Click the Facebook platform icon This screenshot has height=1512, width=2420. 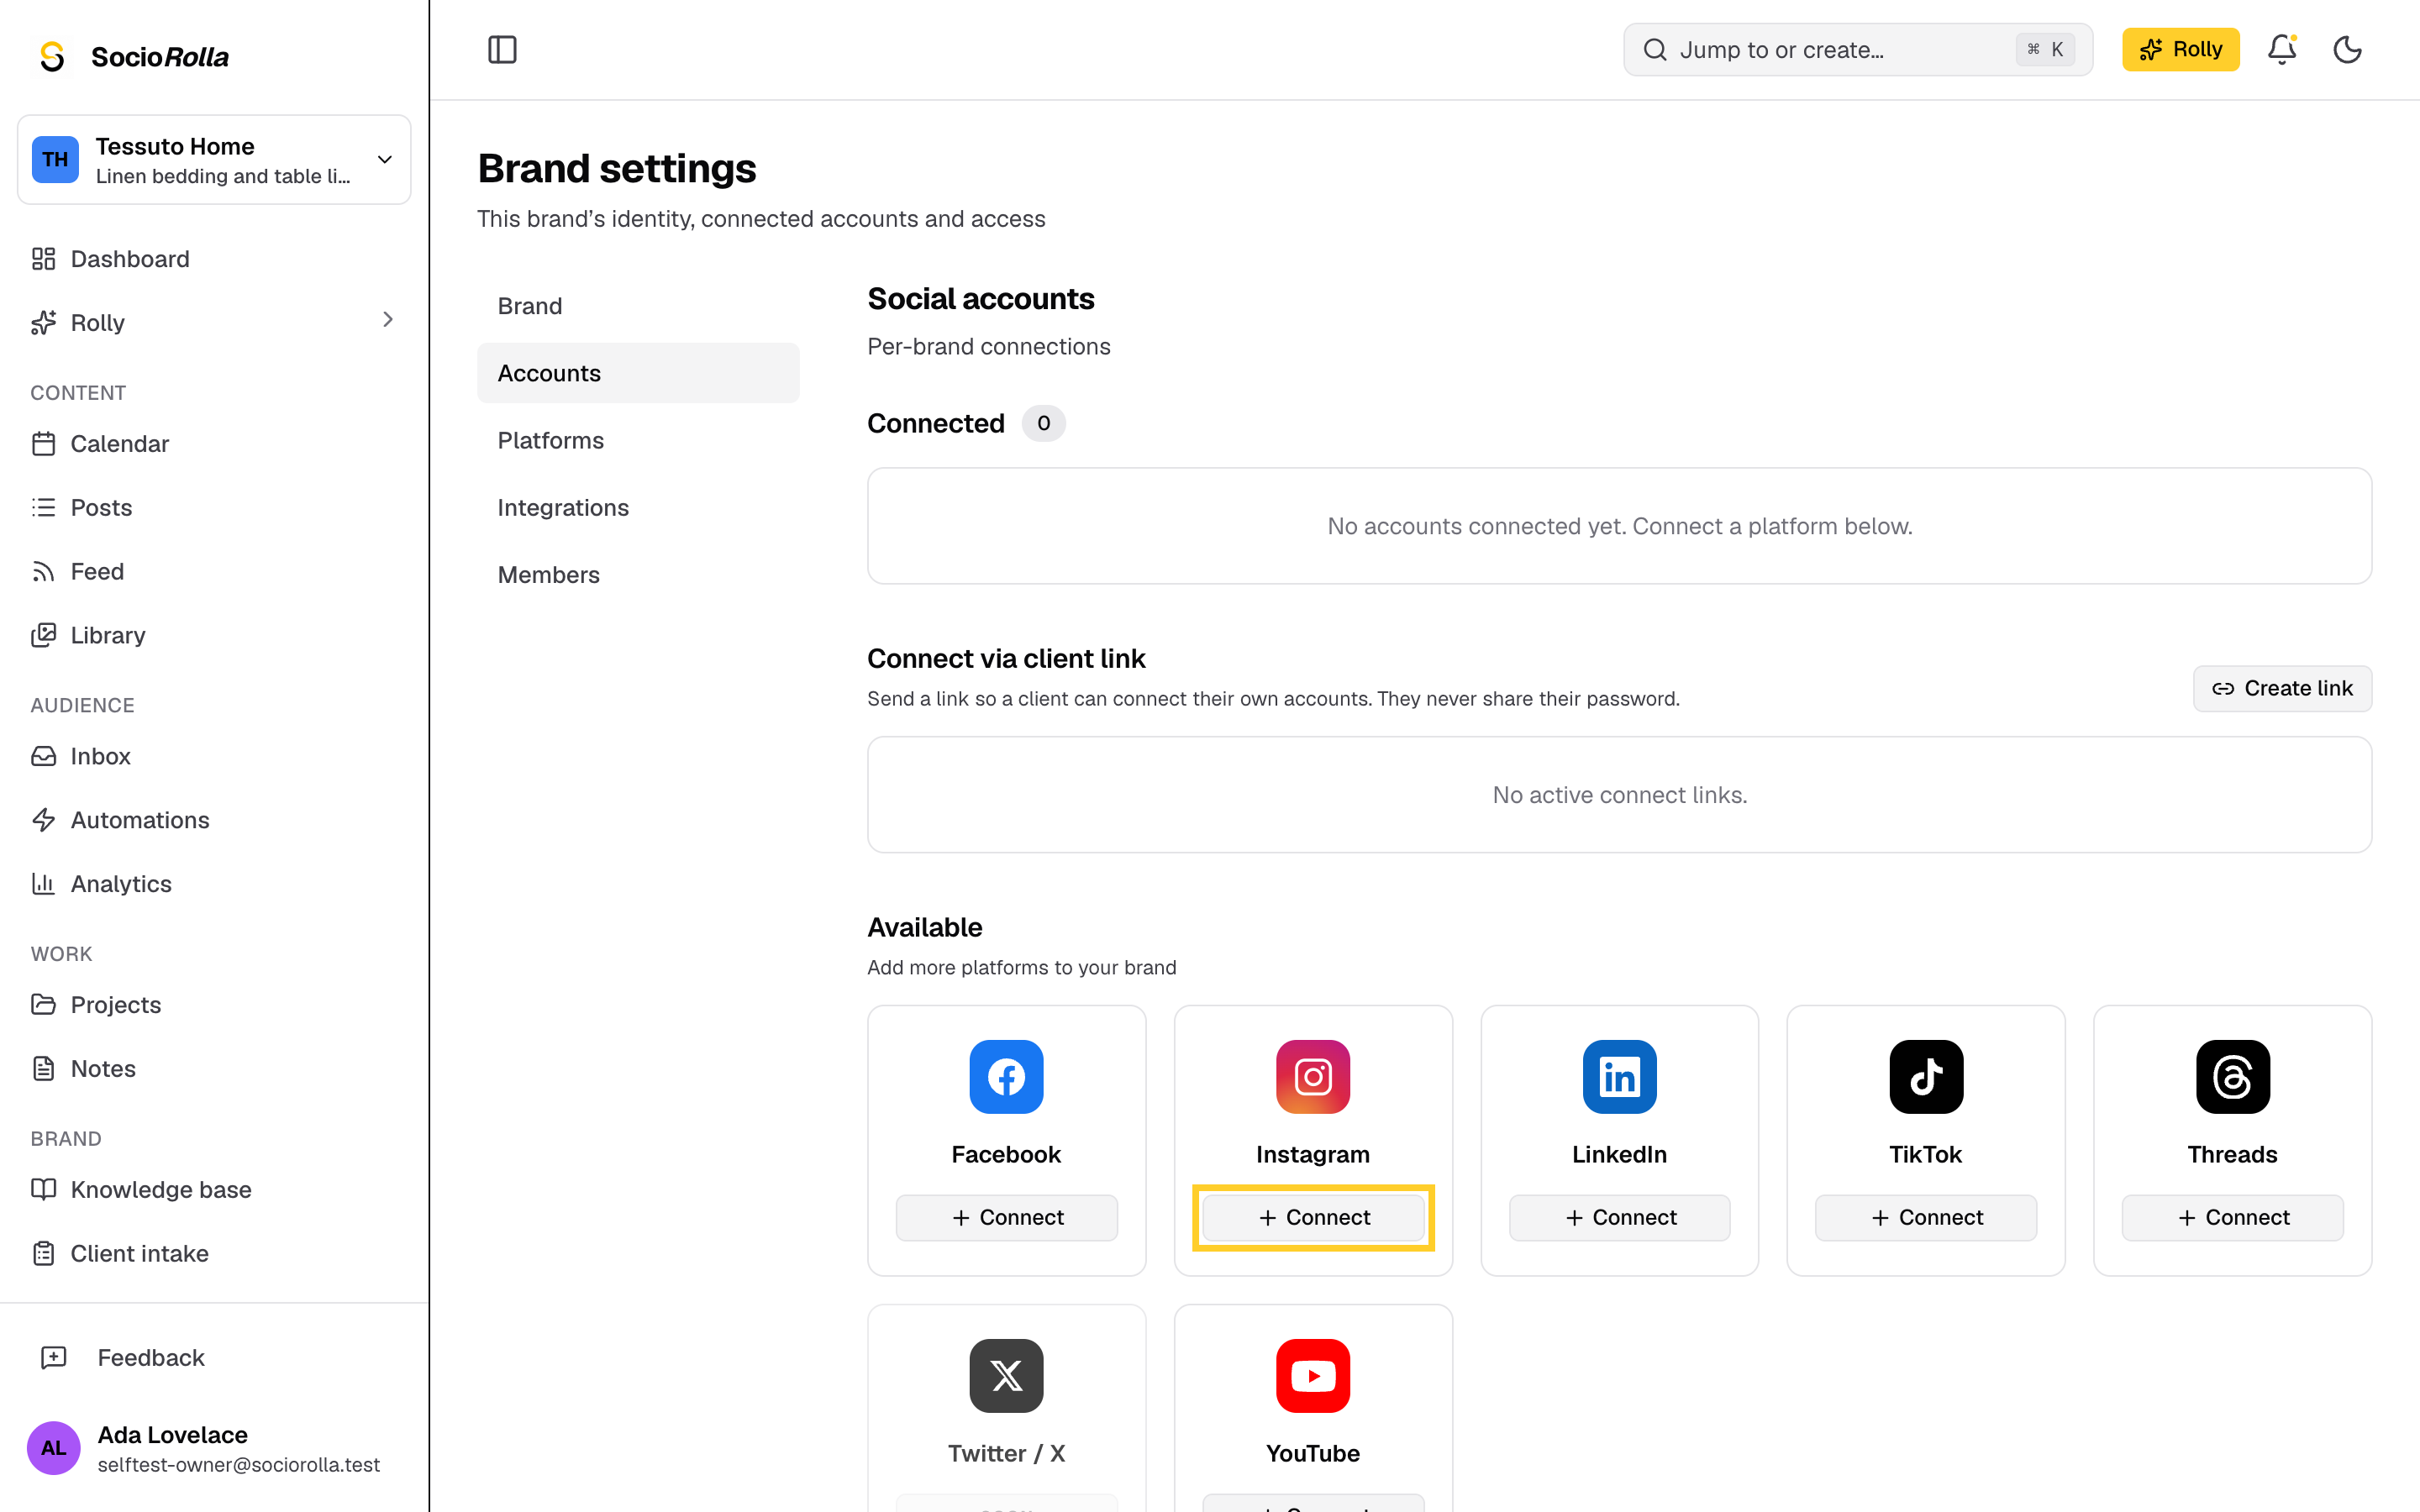1006,1077
